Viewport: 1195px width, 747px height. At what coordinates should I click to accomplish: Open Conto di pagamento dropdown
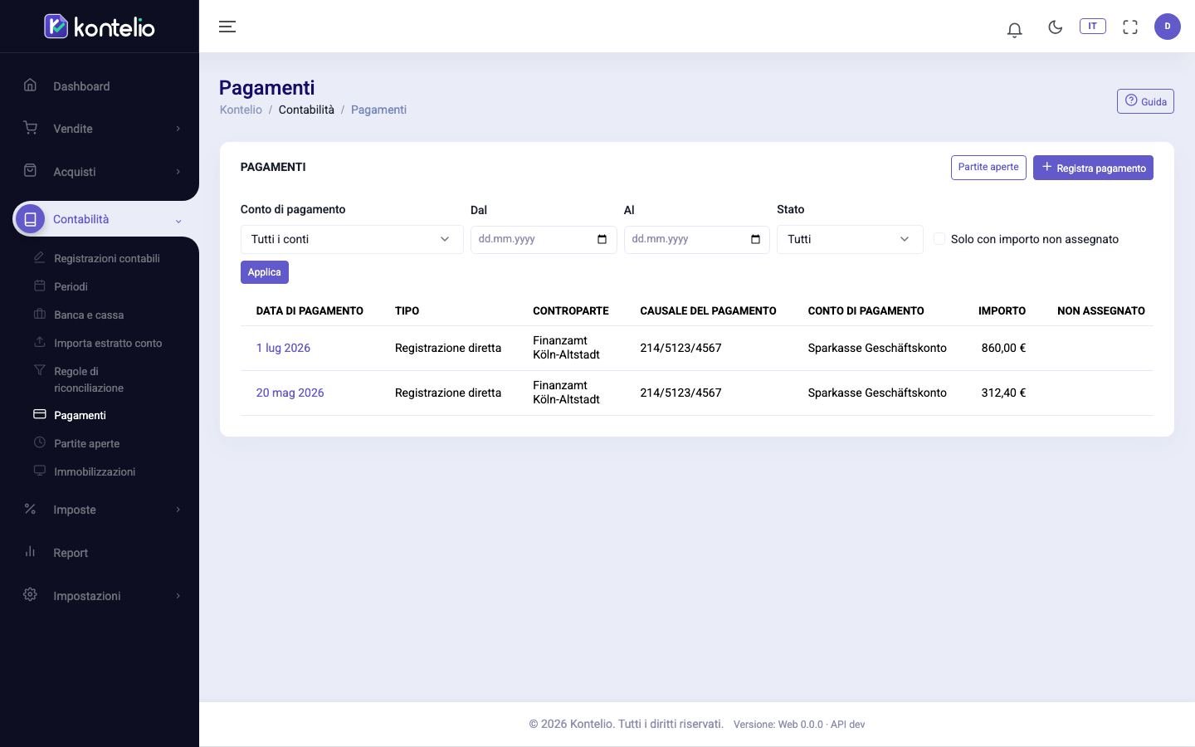(352, 239)
